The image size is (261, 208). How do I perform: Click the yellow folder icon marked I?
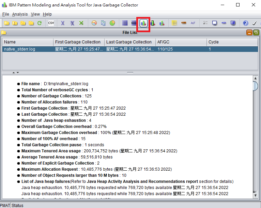coord(15,23)
